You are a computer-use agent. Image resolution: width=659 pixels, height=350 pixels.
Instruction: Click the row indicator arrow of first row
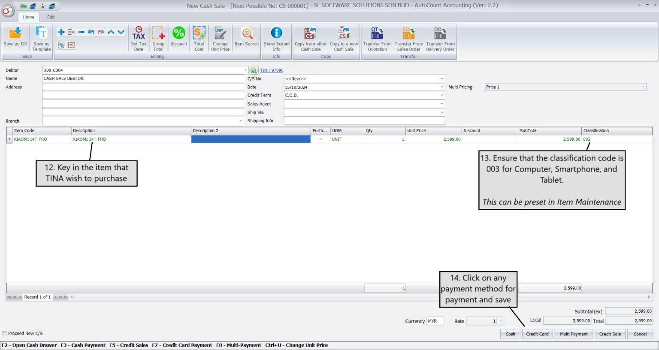9,139
